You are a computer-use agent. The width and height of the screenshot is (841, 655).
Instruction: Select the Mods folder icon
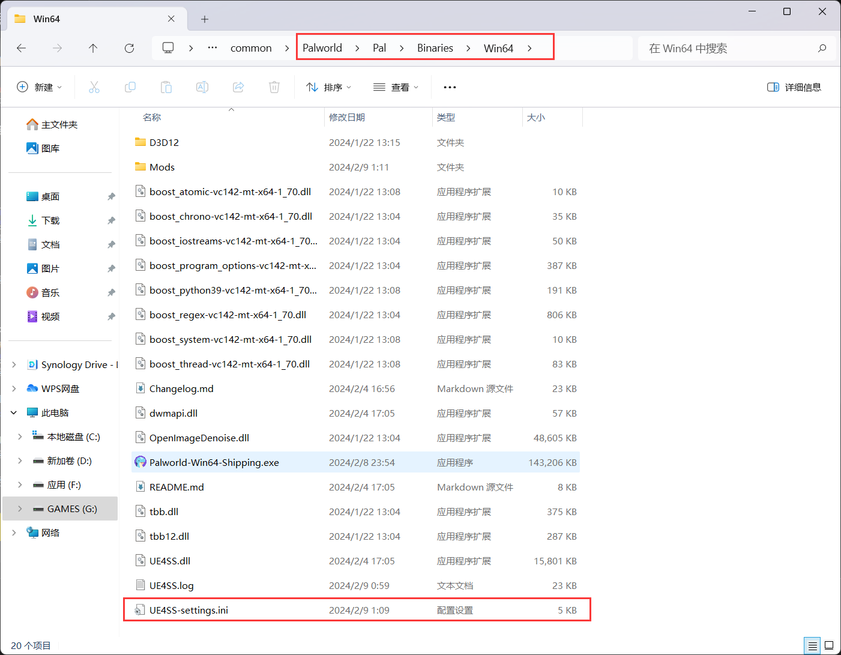tap(140, 167)
